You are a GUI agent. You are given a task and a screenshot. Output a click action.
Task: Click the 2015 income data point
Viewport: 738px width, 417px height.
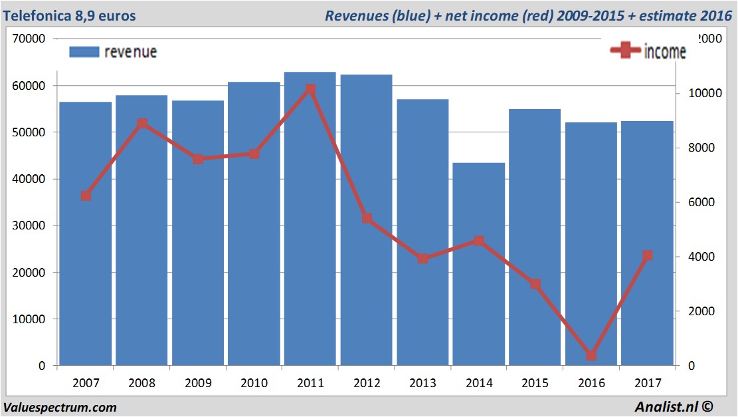coord(535,284)
